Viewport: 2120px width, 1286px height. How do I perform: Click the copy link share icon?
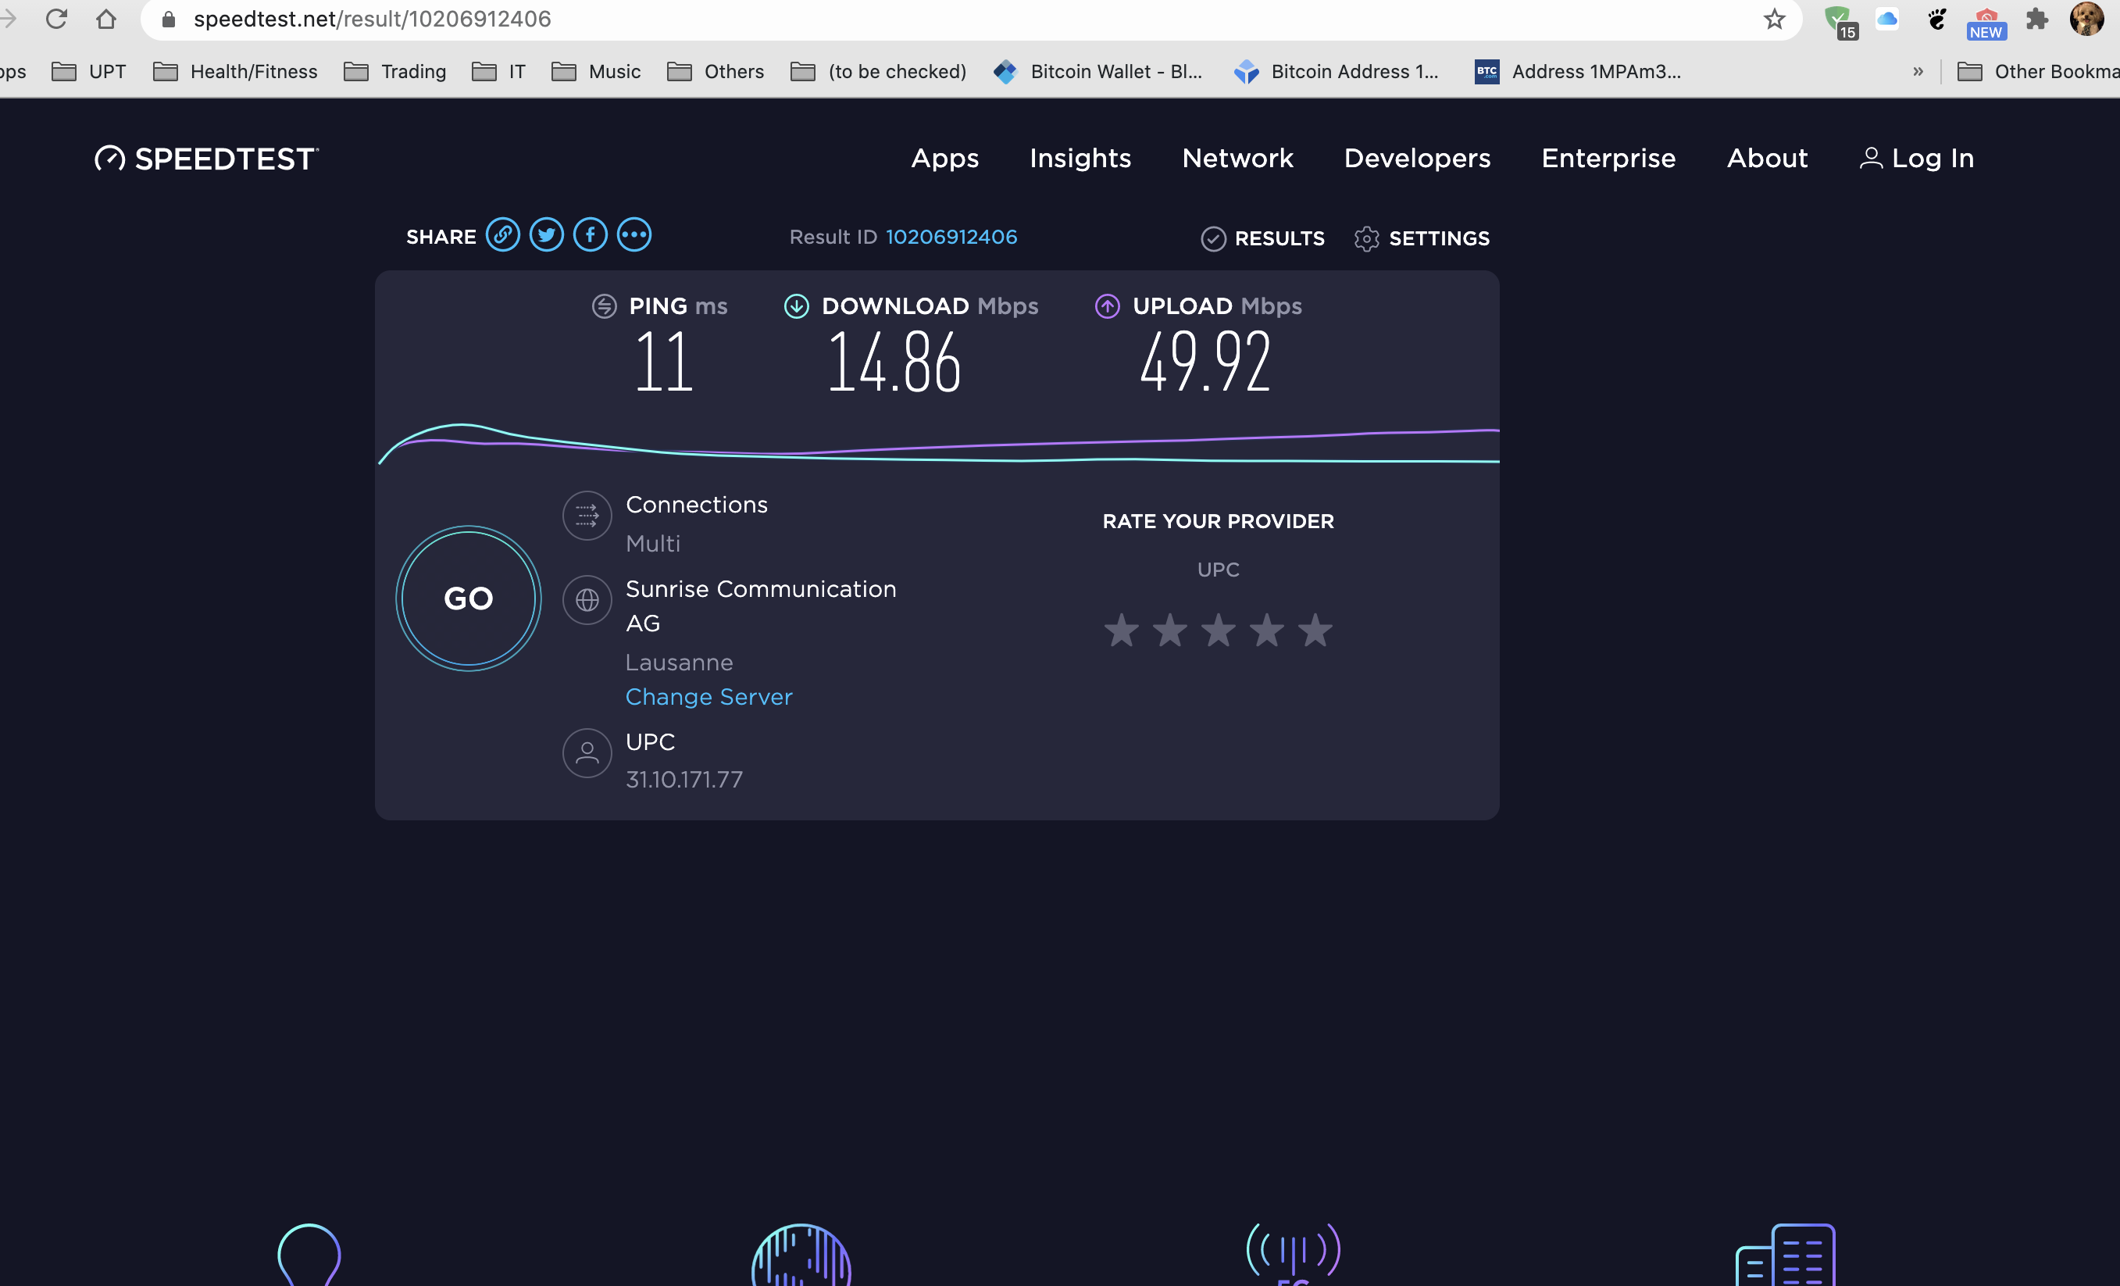click(x=502, y=235)
